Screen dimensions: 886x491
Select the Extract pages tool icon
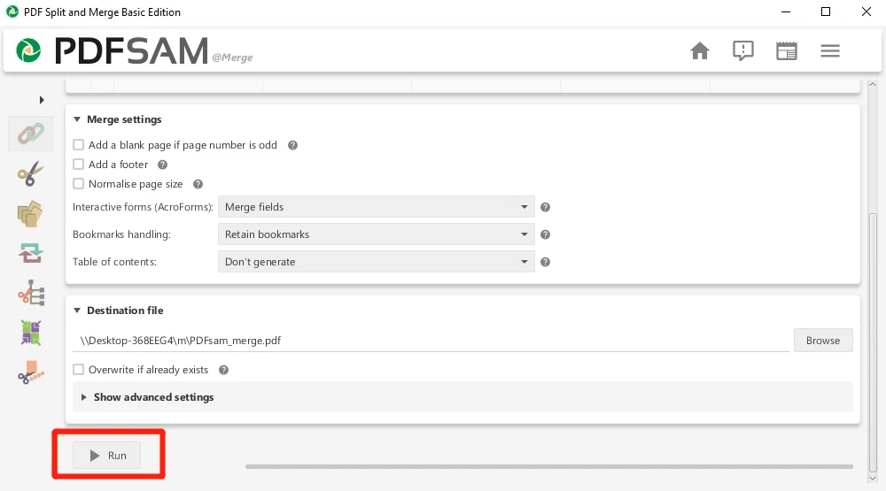coord(30,214)
